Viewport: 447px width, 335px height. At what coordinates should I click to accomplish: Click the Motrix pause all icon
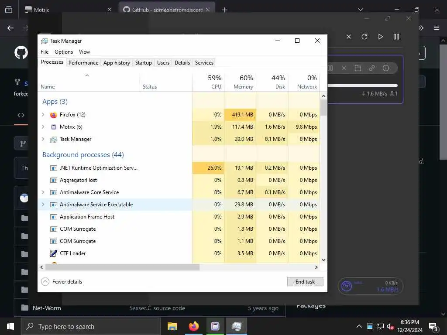click(396, 37)
